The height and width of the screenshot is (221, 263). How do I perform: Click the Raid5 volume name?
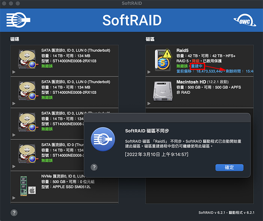(182, 50)
